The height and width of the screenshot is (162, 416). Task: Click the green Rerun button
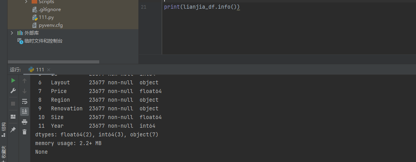13,81
